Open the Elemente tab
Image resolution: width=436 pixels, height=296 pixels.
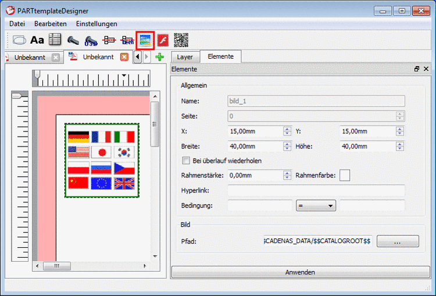point(220,56)
